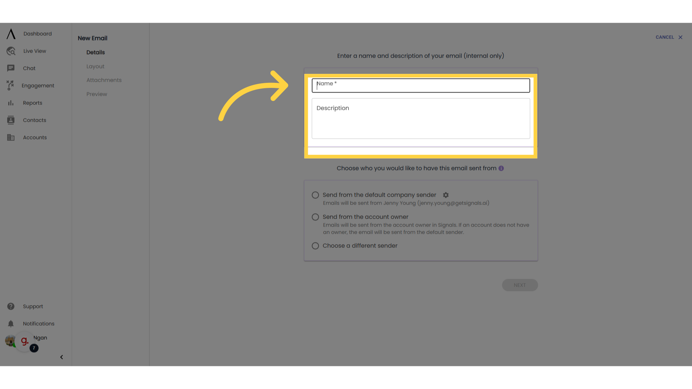692x389 pixels.
Task: Click the default sender settings gear icon
Action: tap(445, 195)
